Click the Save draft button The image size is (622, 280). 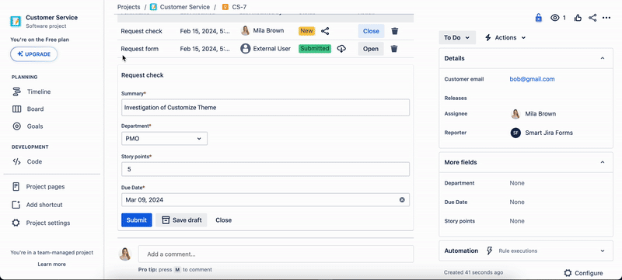click(x=181, y=220)
